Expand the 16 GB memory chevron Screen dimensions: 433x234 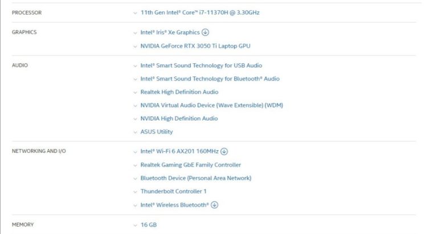tap(135, 225)
